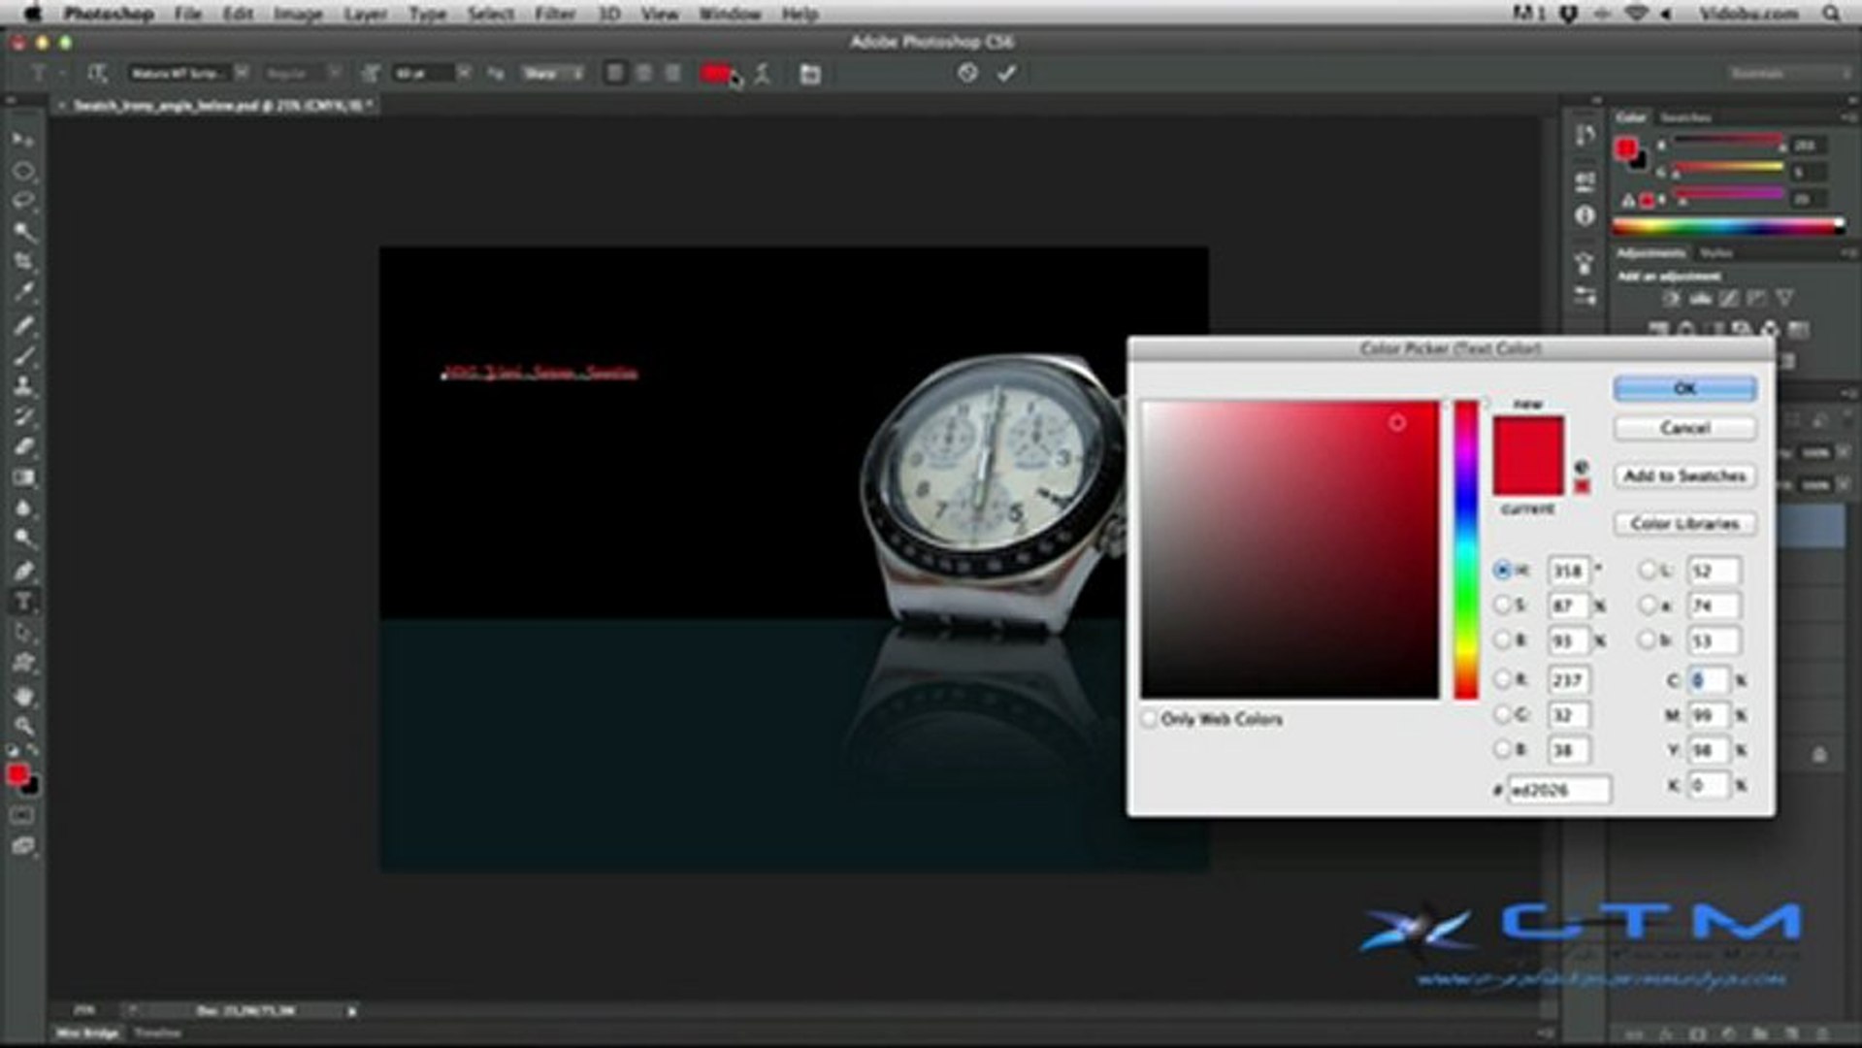
Task: Select the blue B radio button
Action: (x=1503, y=750)
